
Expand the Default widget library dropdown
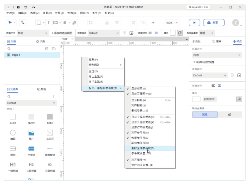(x=31, y=103)
